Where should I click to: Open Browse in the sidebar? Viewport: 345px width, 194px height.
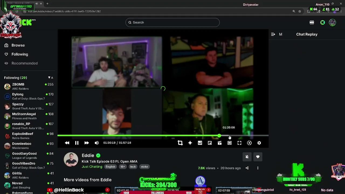point(18,45)
